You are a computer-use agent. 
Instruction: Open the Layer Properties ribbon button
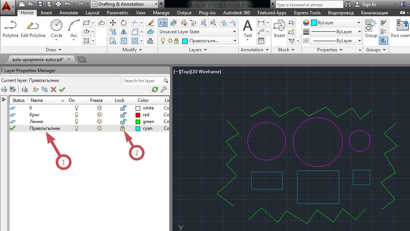pyautogui.click(x=163, y=23)
